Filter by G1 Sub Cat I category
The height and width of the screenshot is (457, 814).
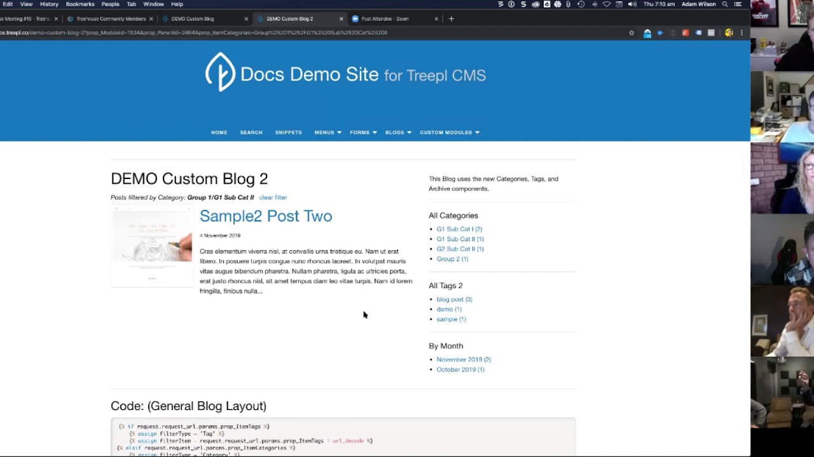click(x=459, y=229)
